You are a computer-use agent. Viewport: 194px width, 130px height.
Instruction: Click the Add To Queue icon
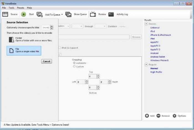tap(40, 14)
